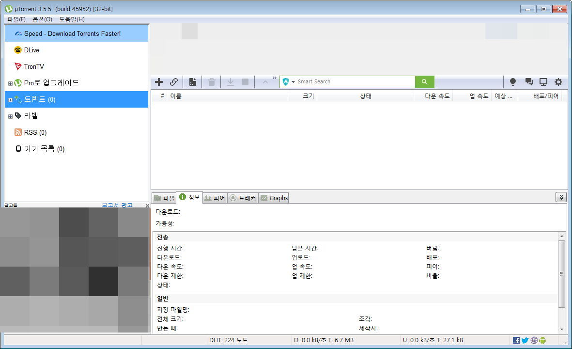Click the D: 0.0 kB/초 download status
The image size is (572, 349).
point(324,340)
